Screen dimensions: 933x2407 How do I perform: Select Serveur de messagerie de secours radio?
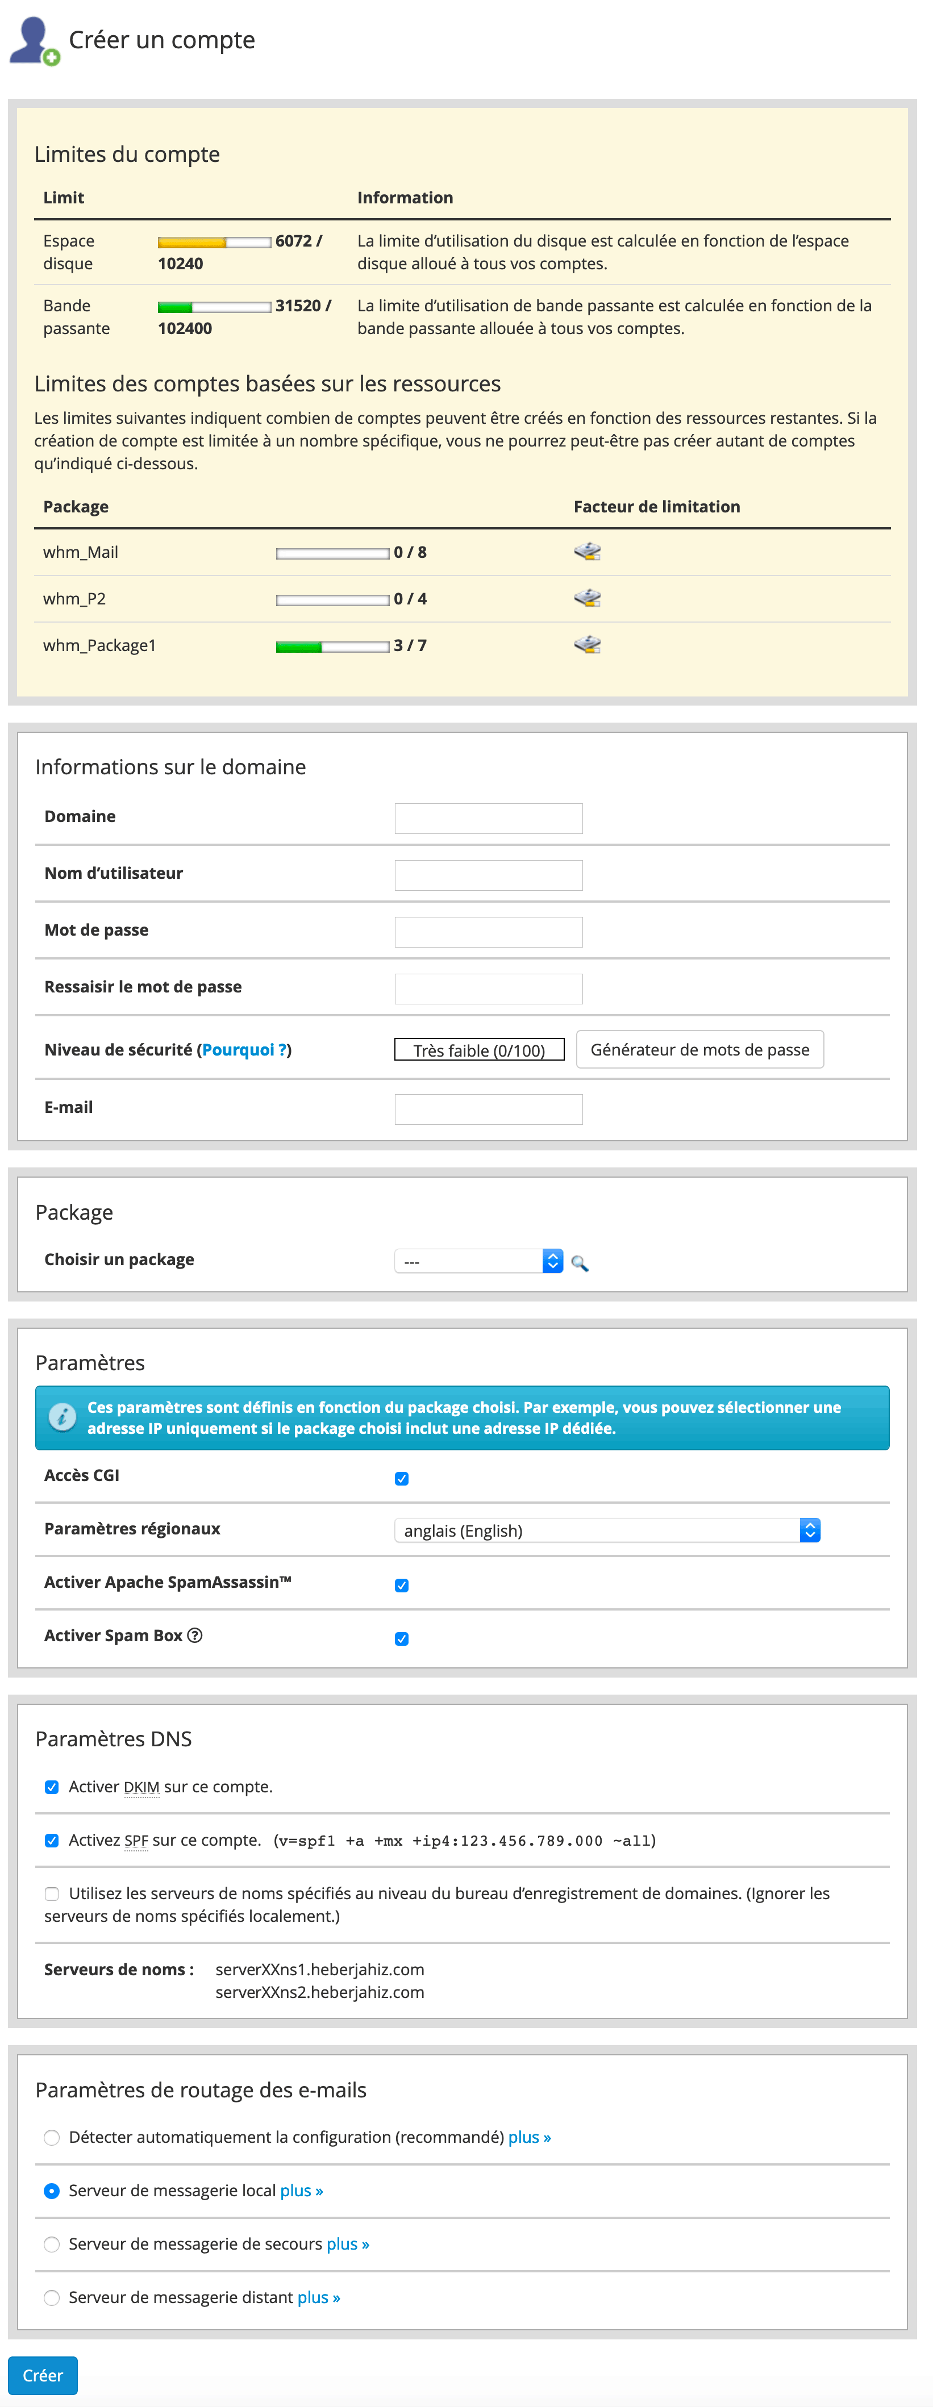(x=51, y=2243)
